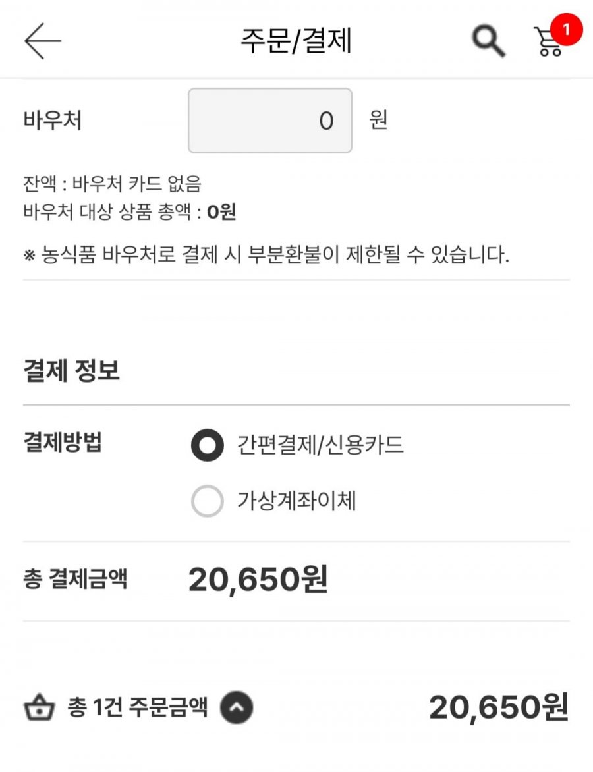Tap the 가상계좌이체 payment option label

[296, 502]
